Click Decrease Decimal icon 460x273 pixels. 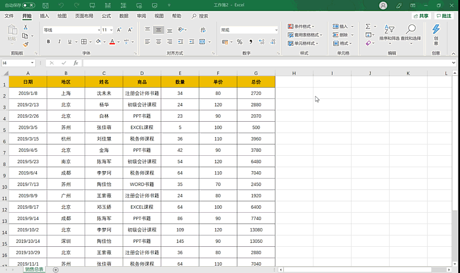pyautogui.click(x=273, y=42)
